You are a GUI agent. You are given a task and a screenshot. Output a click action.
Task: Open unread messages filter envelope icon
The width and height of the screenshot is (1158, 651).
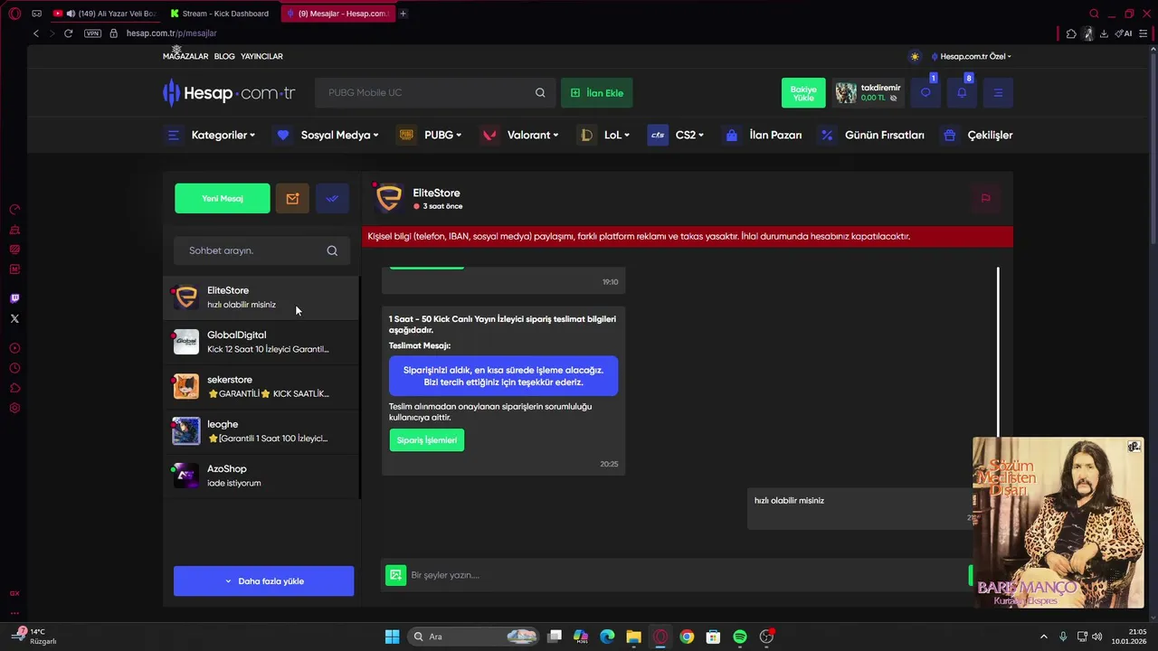pos(292,198)
